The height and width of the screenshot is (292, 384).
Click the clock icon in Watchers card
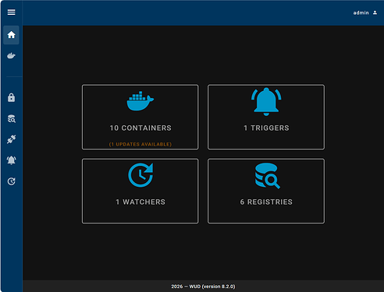coord(140,175)
